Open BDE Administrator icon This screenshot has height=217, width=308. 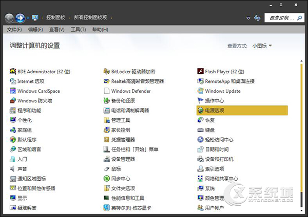[13, 71]
